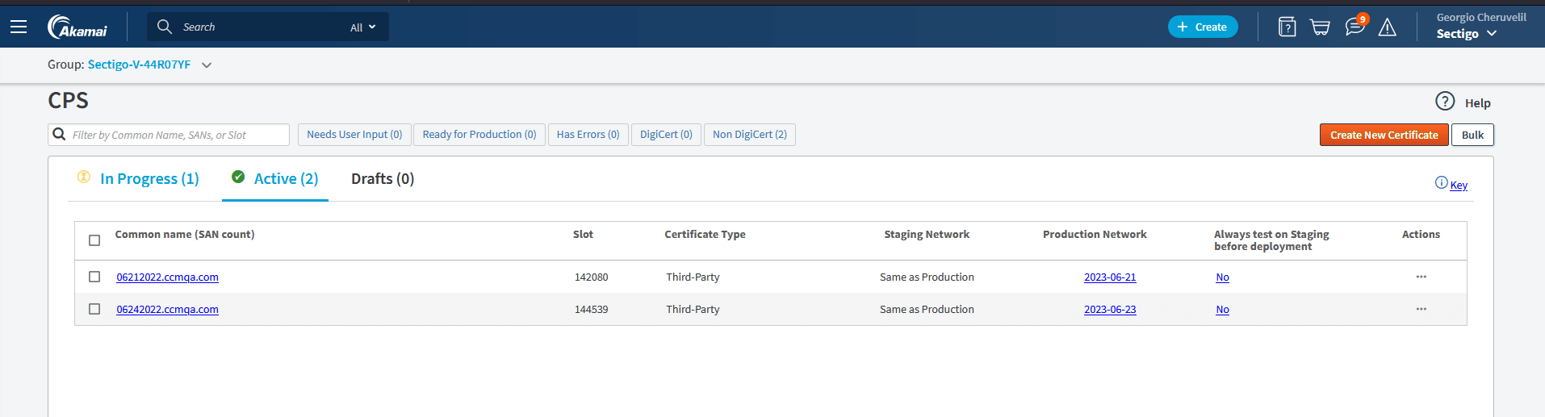Click the No link for slot 142080
The width and height of the screenshot is (1545, 417).
click(1222, 277)
